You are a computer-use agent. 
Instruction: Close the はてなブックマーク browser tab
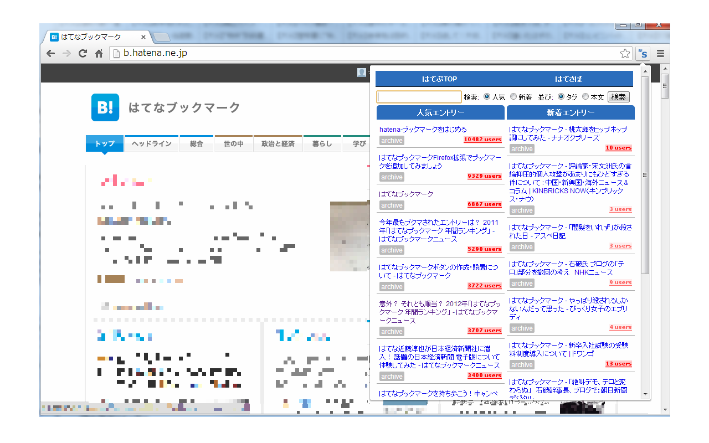(143, 37)
